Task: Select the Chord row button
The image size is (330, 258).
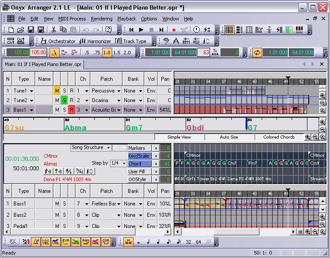Action: pyautogui.click(x=140, y=164)
